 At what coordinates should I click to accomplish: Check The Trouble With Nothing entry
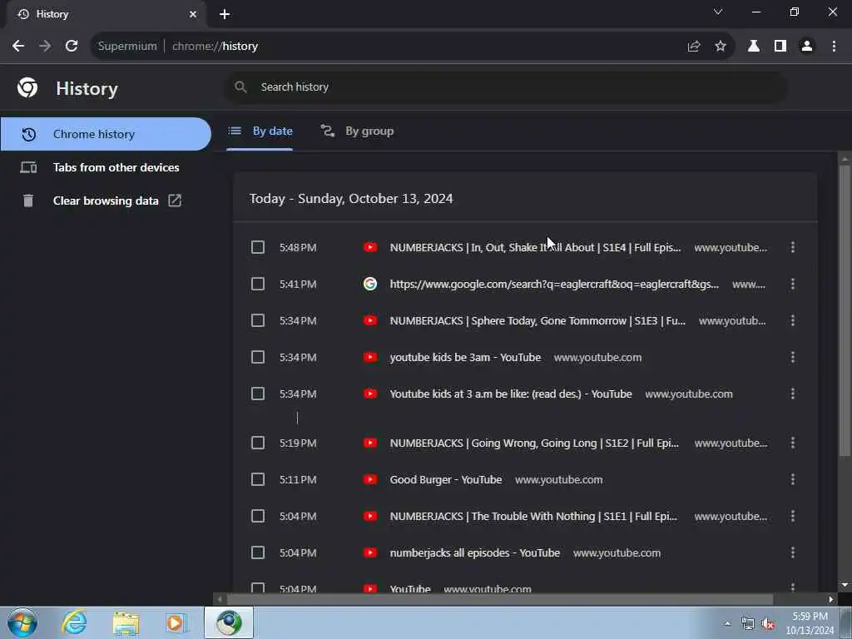coord(258,516)
